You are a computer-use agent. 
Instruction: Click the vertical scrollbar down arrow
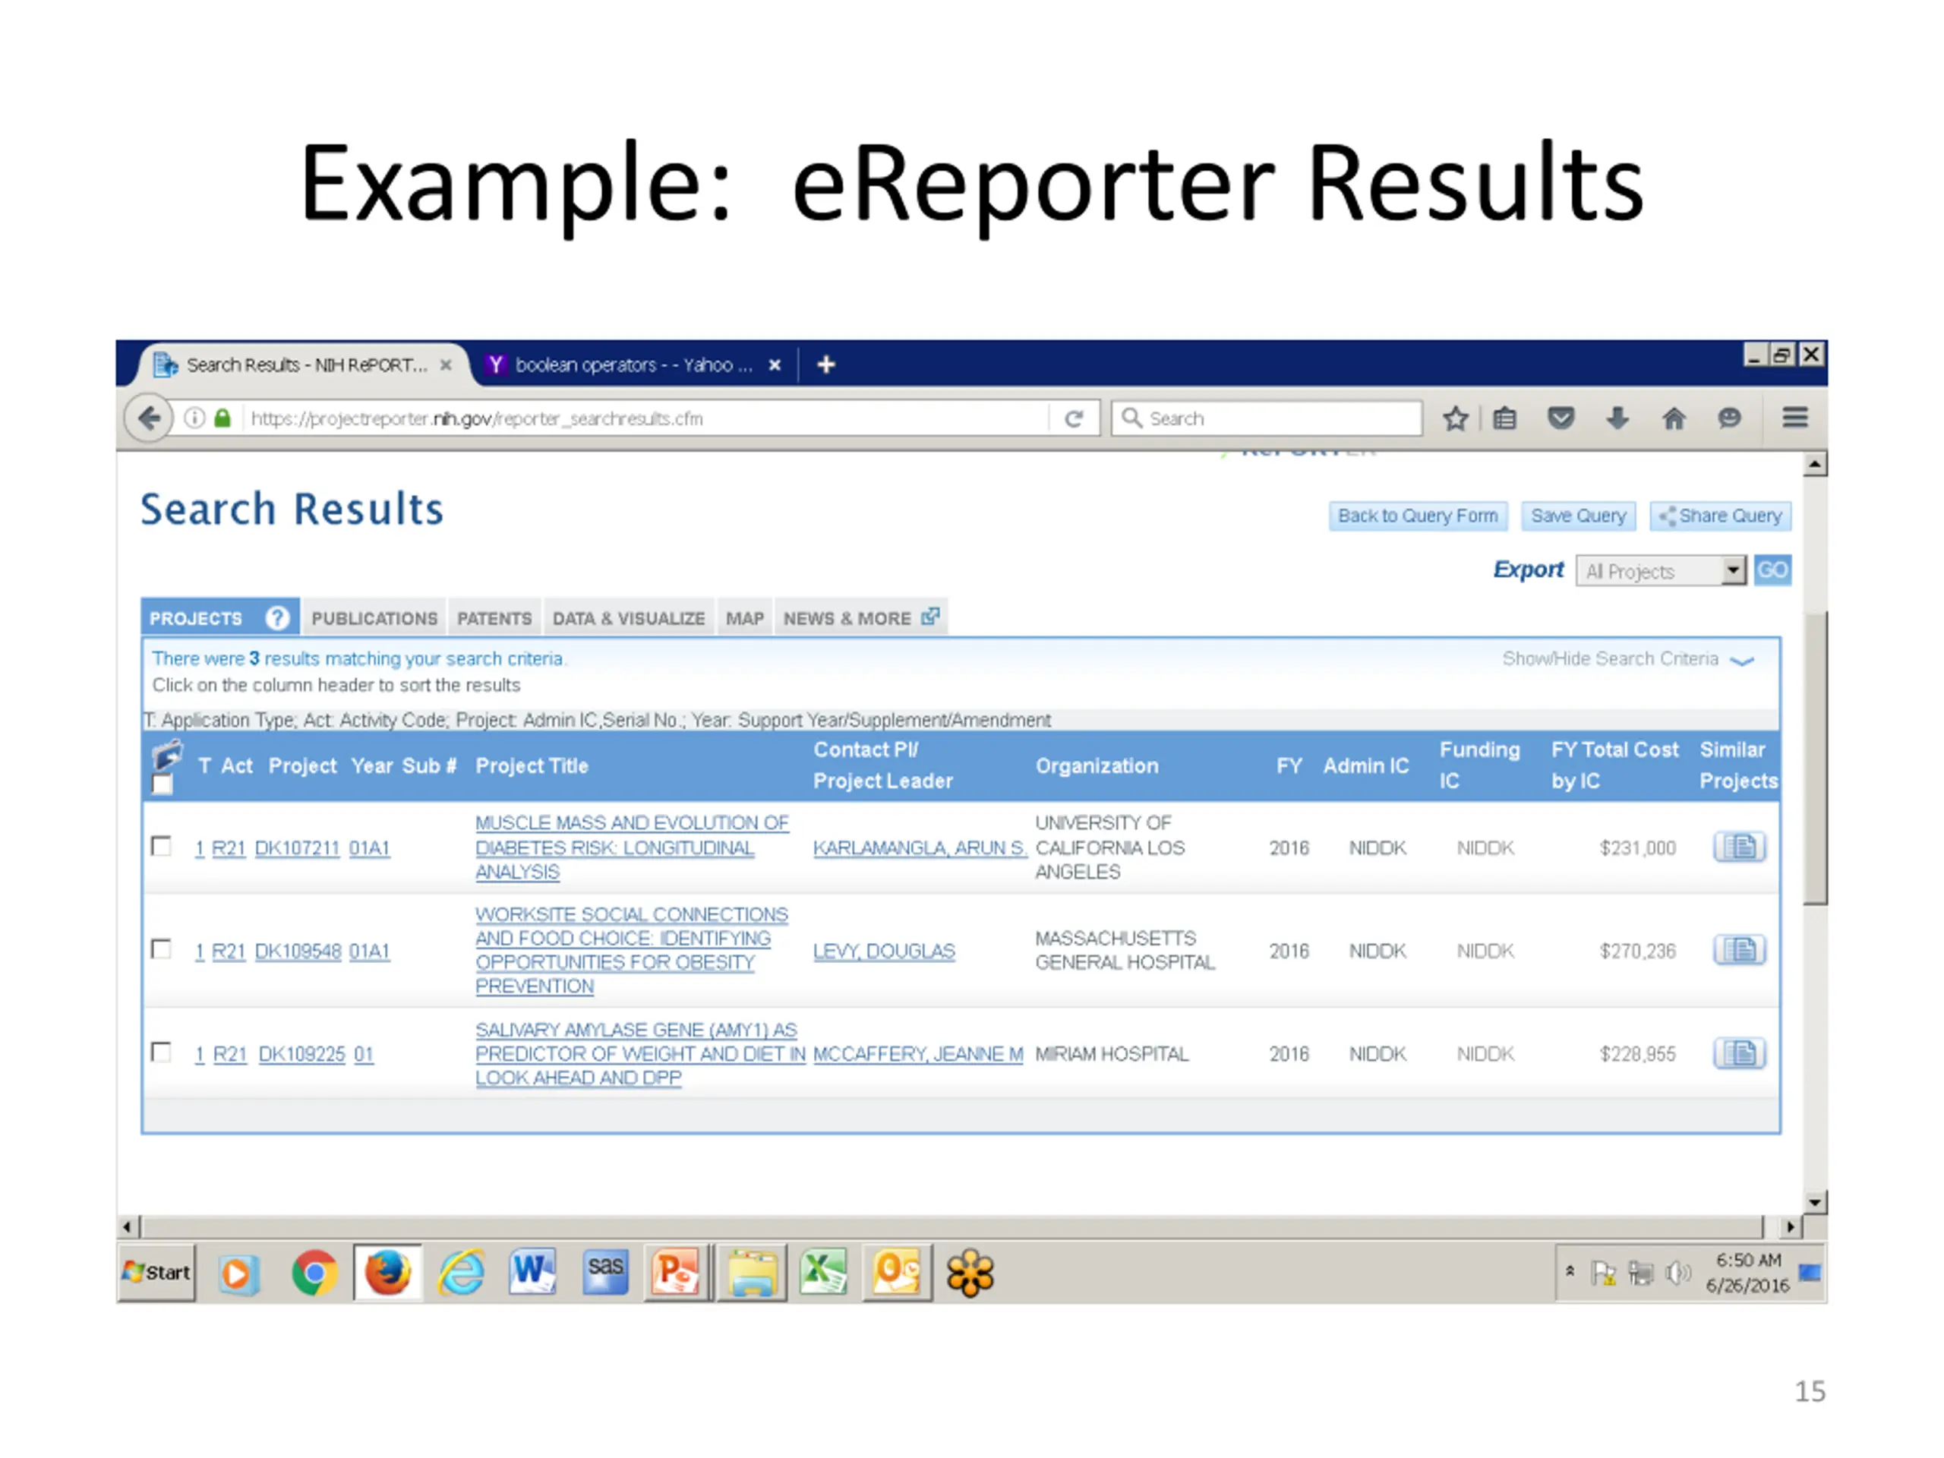click(1815, 1201)
